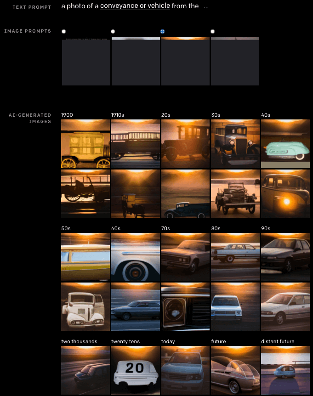This screenshot has height=396, width=313.
Task: Click the selected blue radio button above the sunset prompt
Action: coord(162,31)
